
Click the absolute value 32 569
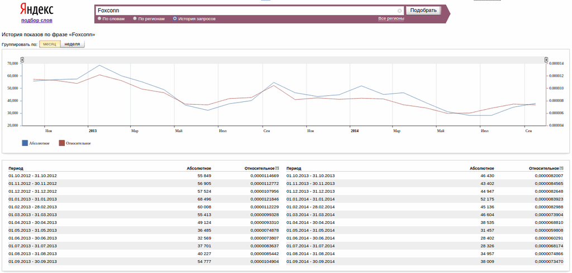click(x=203, y=238)
